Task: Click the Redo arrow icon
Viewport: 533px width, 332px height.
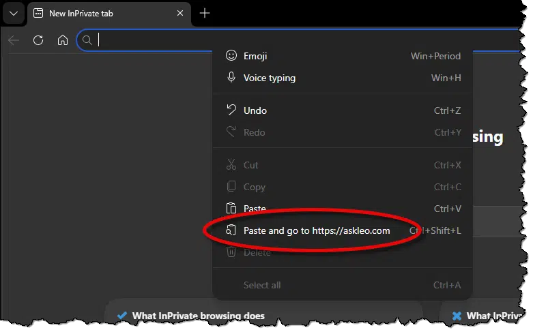Action: (x=231, y=132)
